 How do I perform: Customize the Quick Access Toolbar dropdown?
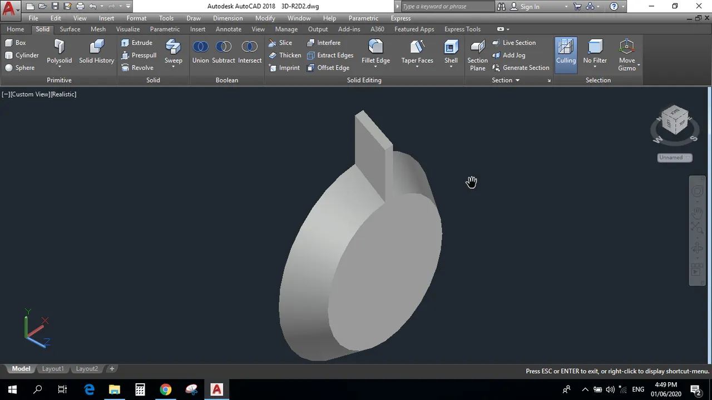(x=128, y=7)
